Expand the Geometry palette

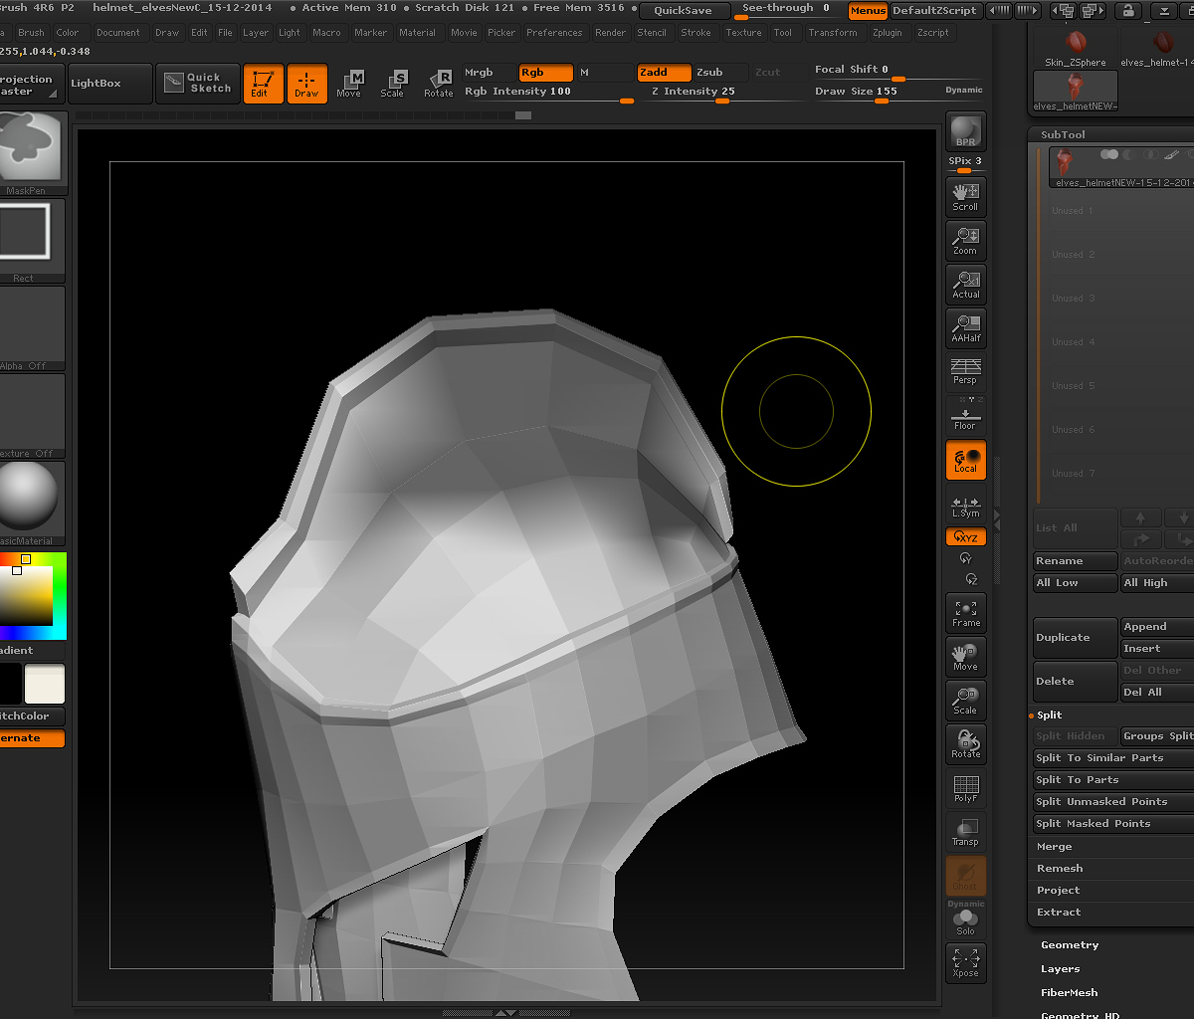(1070, 945)
